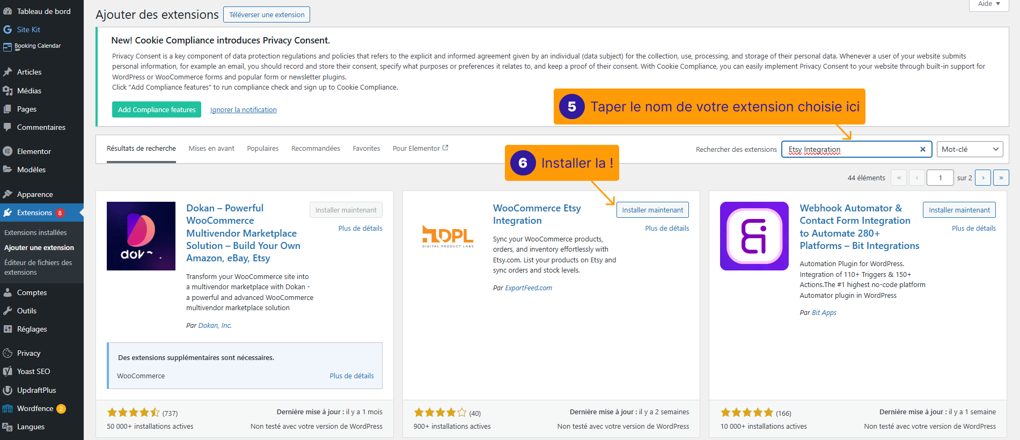Screen dimensions: 1020x440
Task: Open Bit Apps author link
Action: (824, 313)
